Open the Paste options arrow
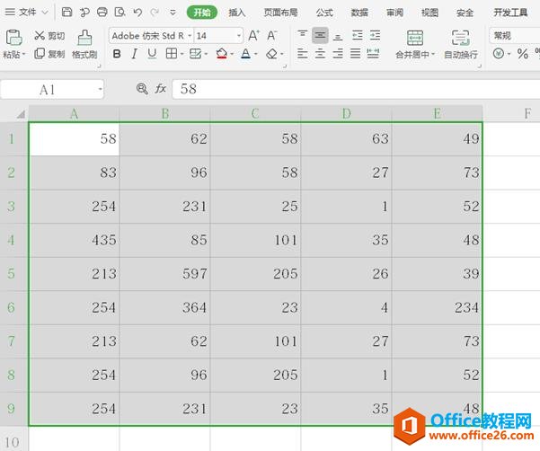The image size is (540, 451). [23, 55]
